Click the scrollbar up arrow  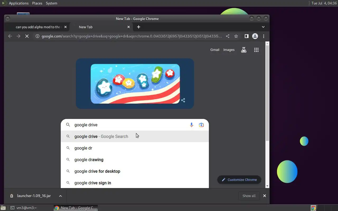tap(267, 43)
